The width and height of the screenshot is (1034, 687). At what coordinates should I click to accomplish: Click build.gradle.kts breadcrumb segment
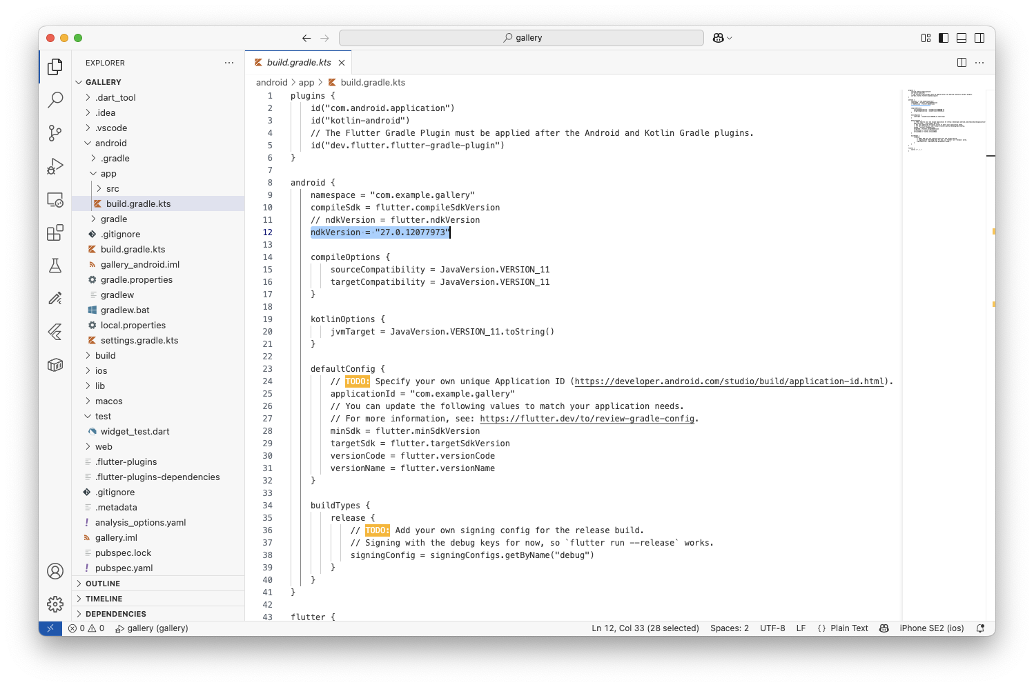pos(367,82)
